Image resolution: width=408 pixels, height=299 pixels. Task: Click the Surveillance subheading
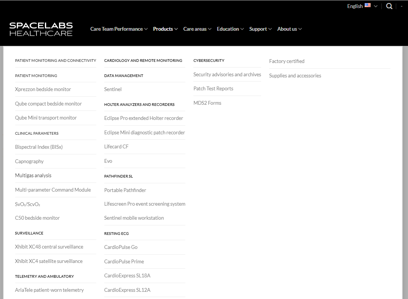pyautogui.click(x=29, y=233)
